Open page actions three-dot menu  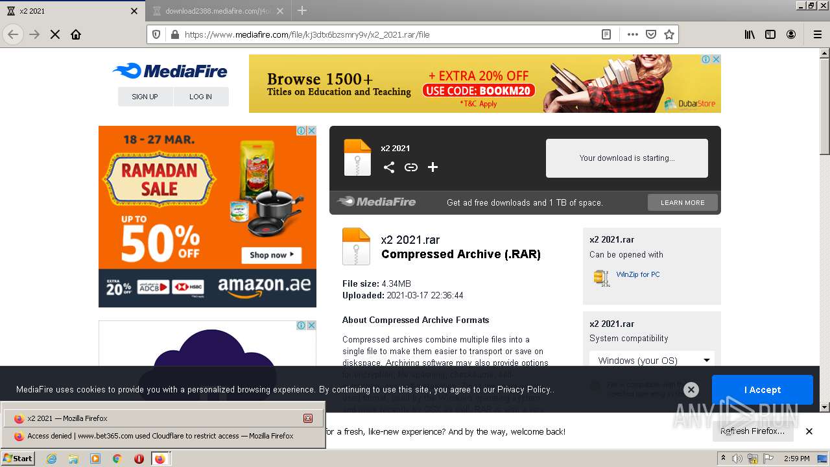pyautogui.click(x=633, y=34)
